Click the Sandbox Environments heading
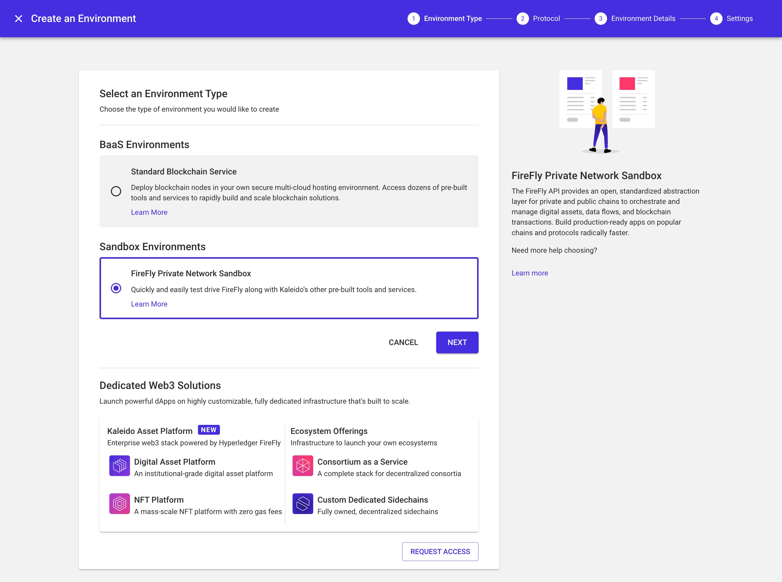This screenshot has height=582, width=782. click(x=152, y=247)
